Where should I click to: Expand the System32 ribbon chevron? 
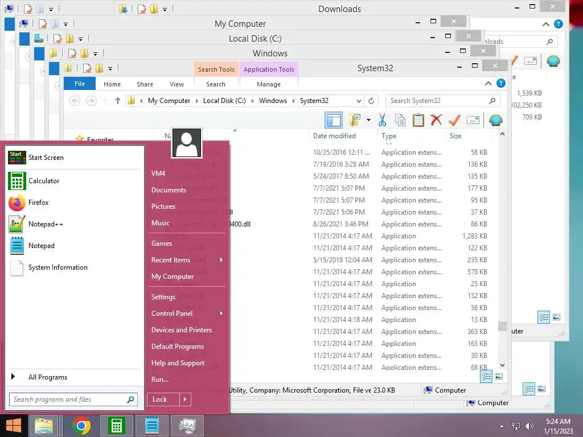pyautogui.click(x=488, y=84)
